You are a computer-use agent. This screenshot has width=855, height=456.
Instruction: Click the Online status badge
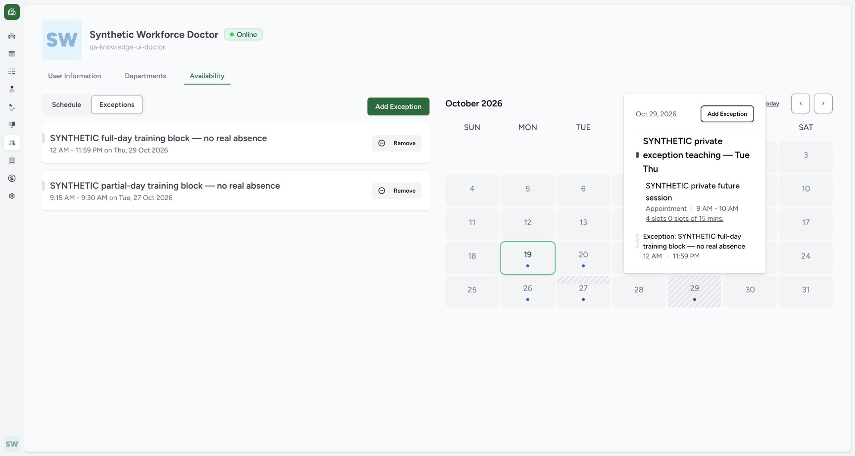[x=243, y=35]
